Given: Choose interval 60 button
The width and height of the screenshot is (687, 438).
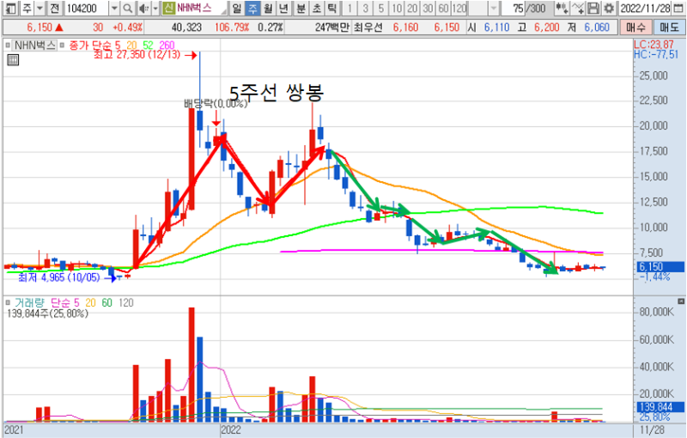Looking at the screenshot, I should pyautogui.click(x=444, y=8).
